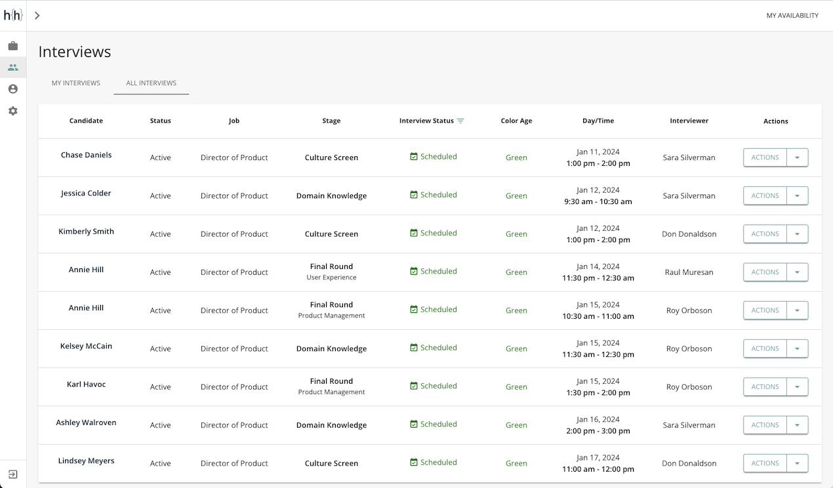Select candidate name Chase Daniels
This screenshot has height=488, width=833.
[86, 155]
